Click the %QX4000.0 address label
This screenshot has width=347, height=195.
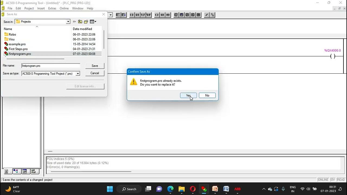333,51
